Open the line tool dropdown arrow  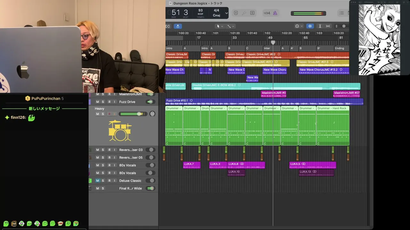pyautogui.click(x=233, y=26)
